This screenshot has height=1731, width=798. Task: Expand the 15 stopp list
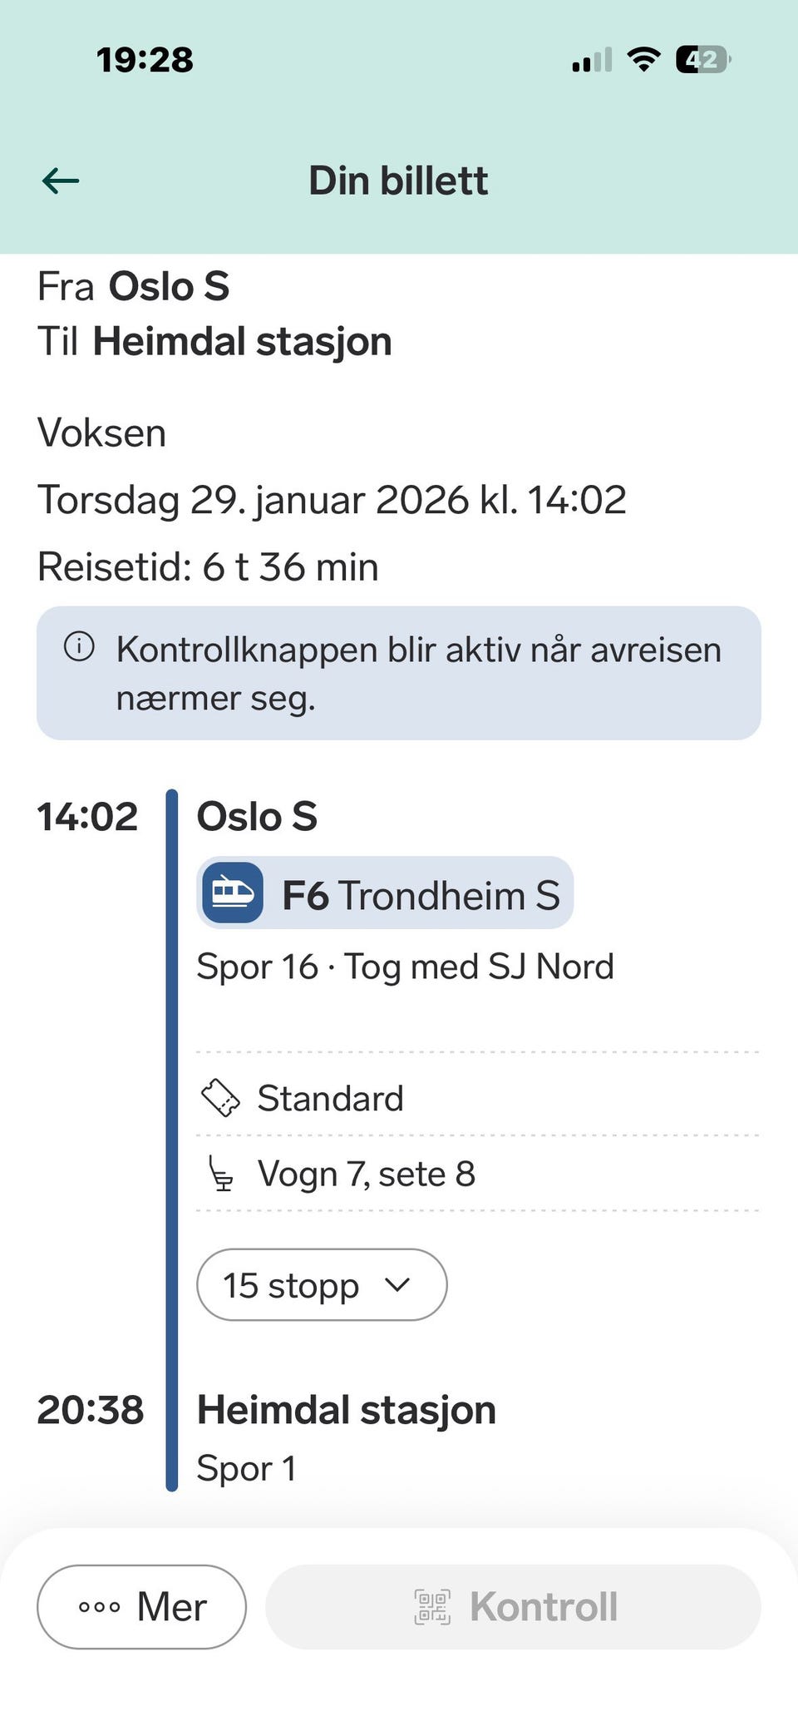coord(322,1284)
